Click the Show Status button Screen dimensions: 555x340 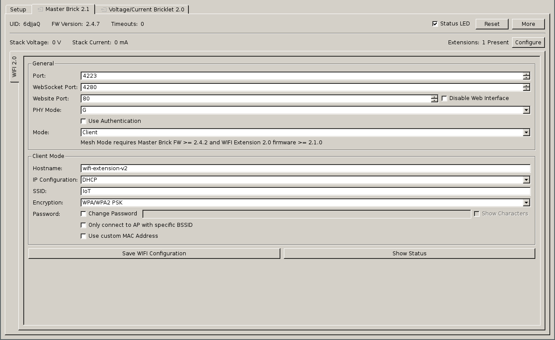pyautogui.click(x=410, y=254)
